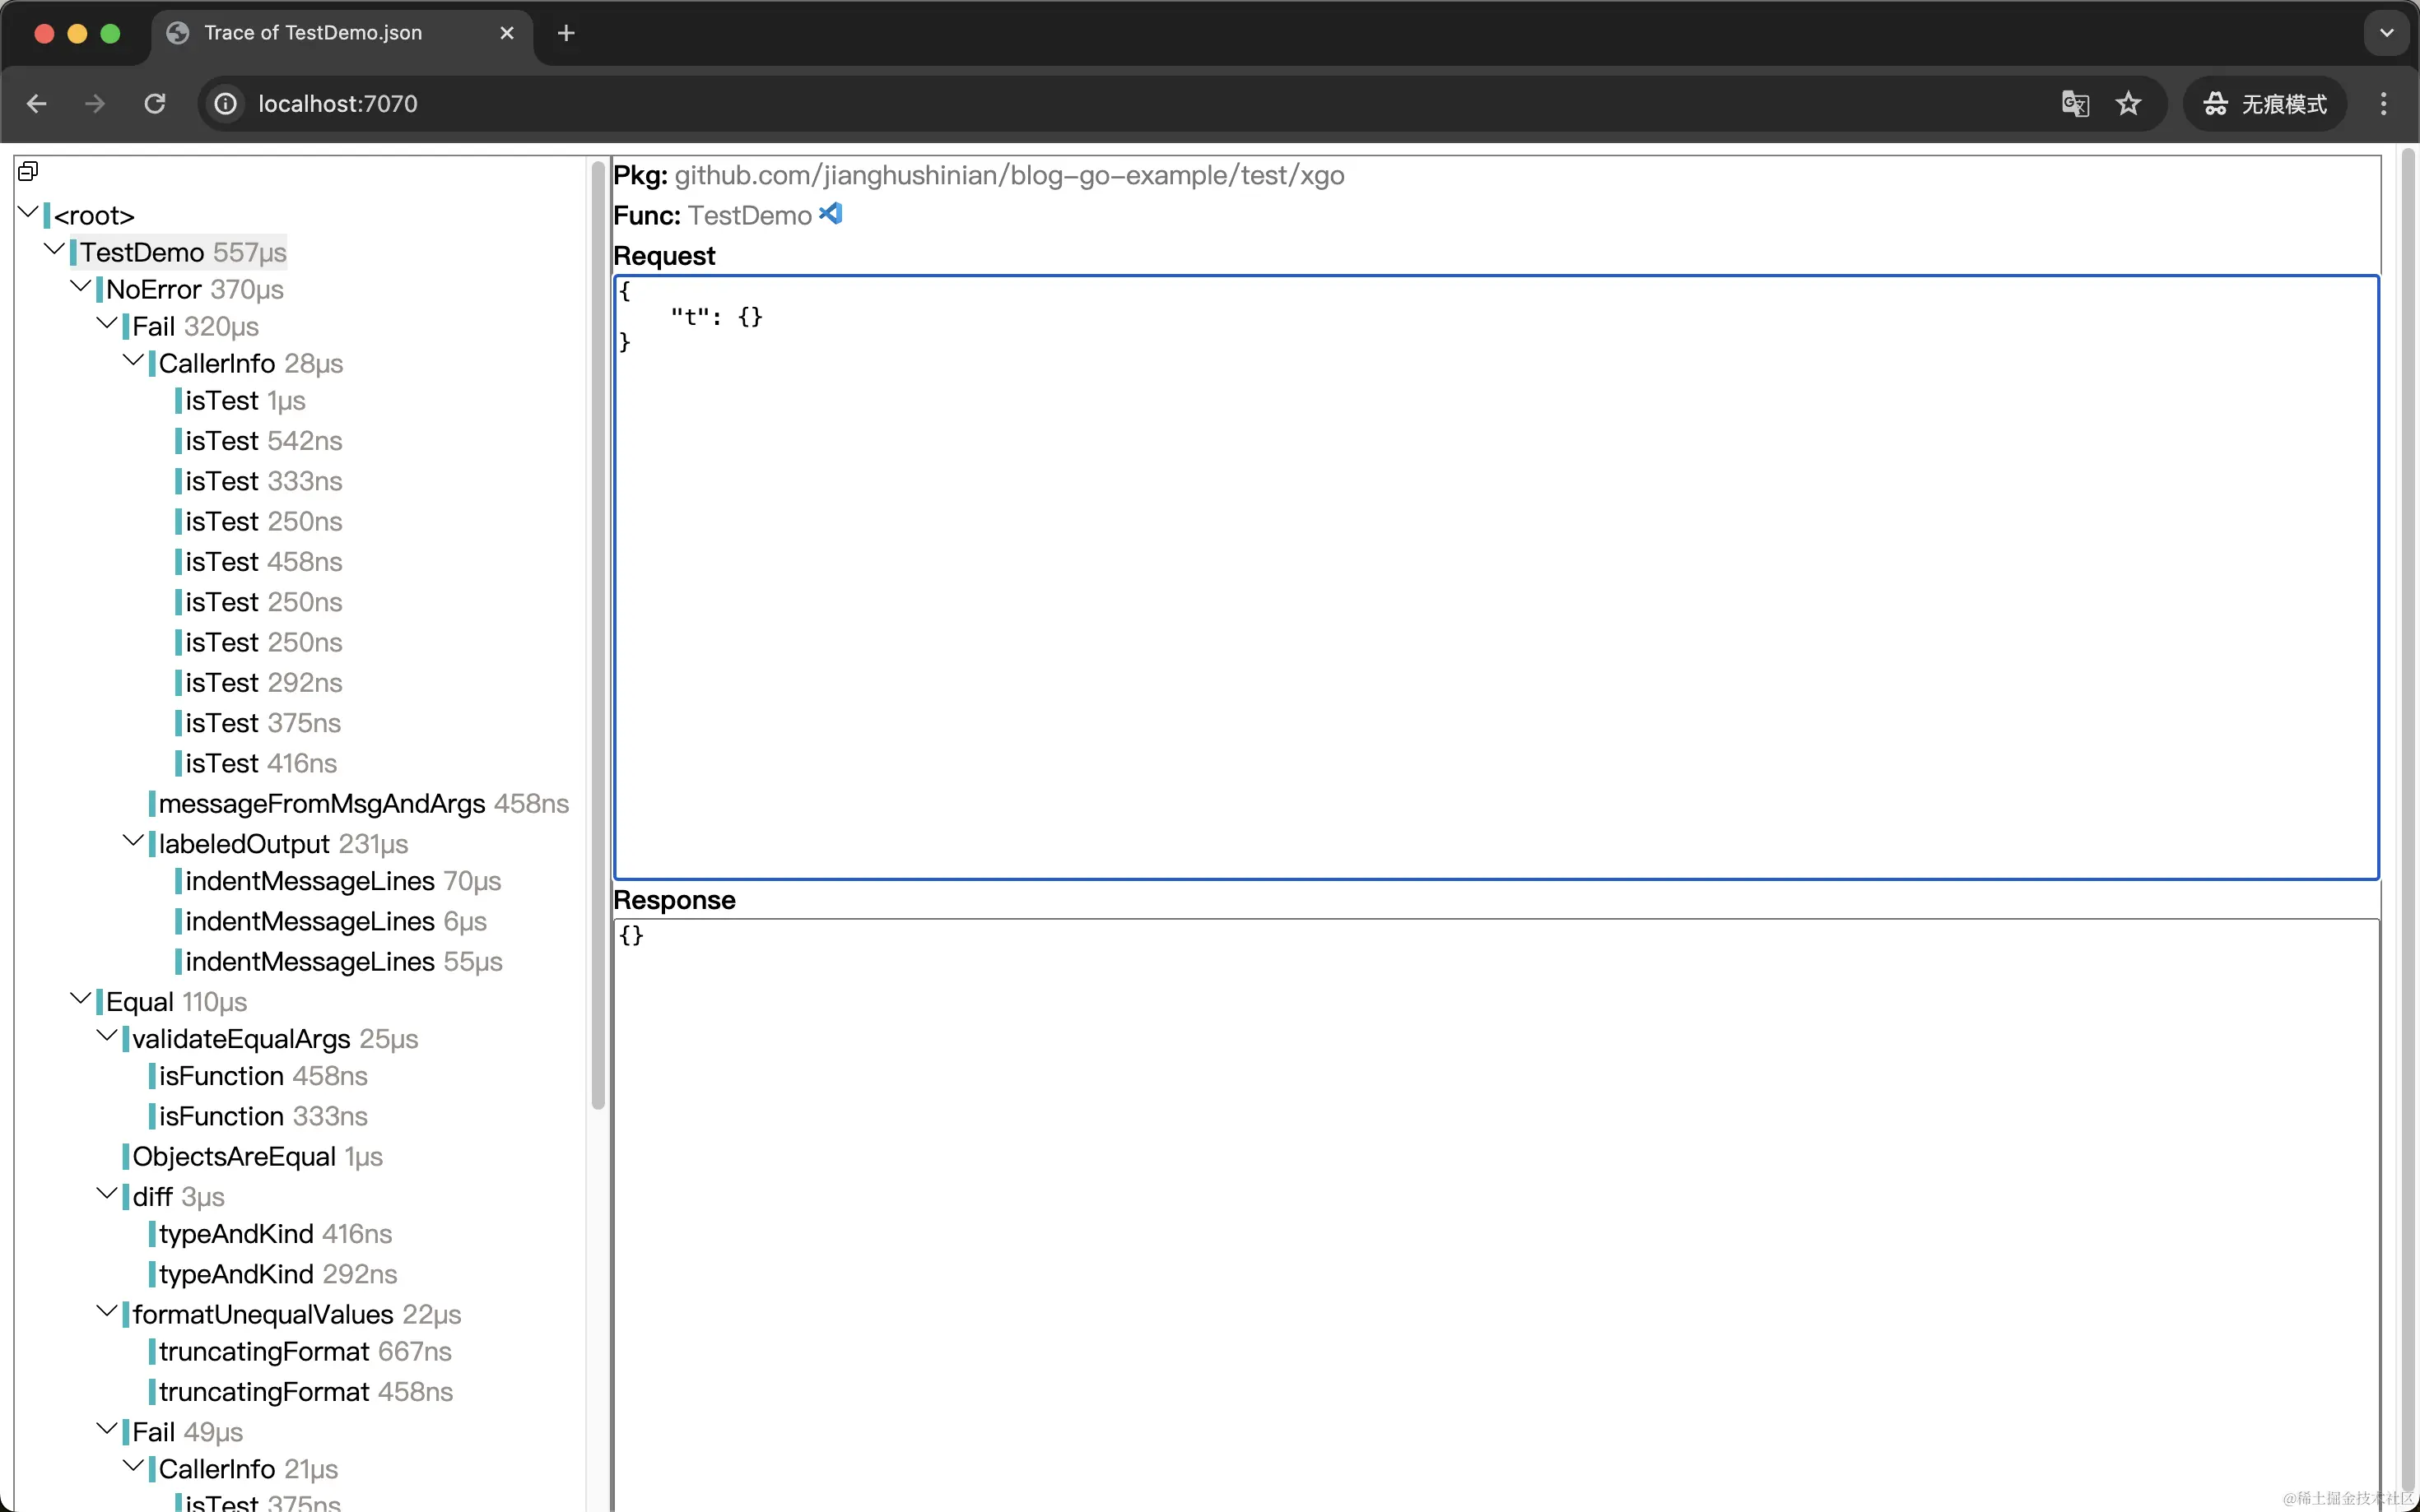Click the browser back arrow
The height and width of the screenshot is (1512, 2420).
37,103
